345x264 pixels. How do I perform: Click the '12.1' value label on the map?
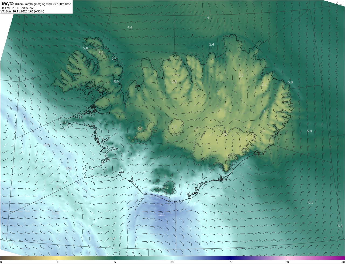click(x=161, y=215)
